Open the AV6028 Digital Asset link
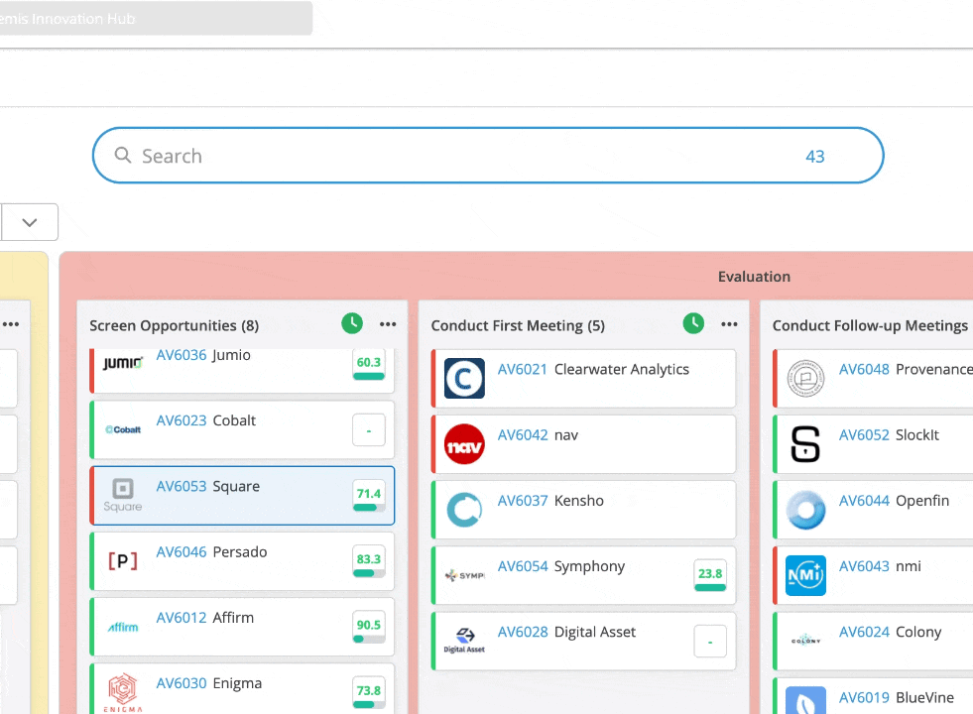Viewport: 973px width, 714px height. coord(523,632)
